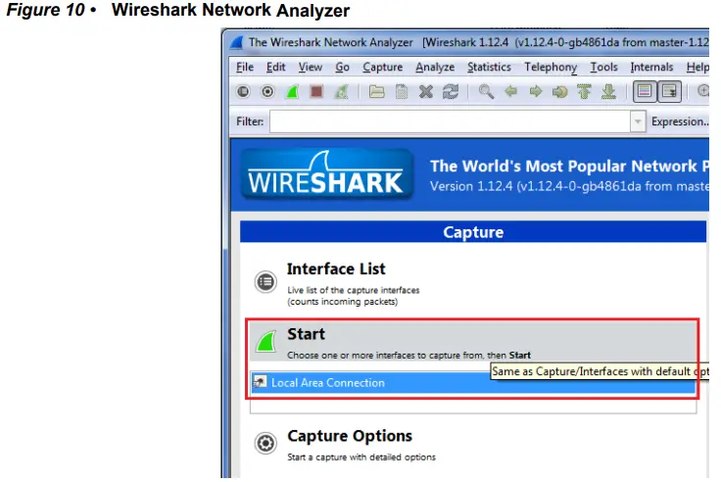Go to the last packet
The height and width of the screenshot is (482, 721).
[608, 91]
